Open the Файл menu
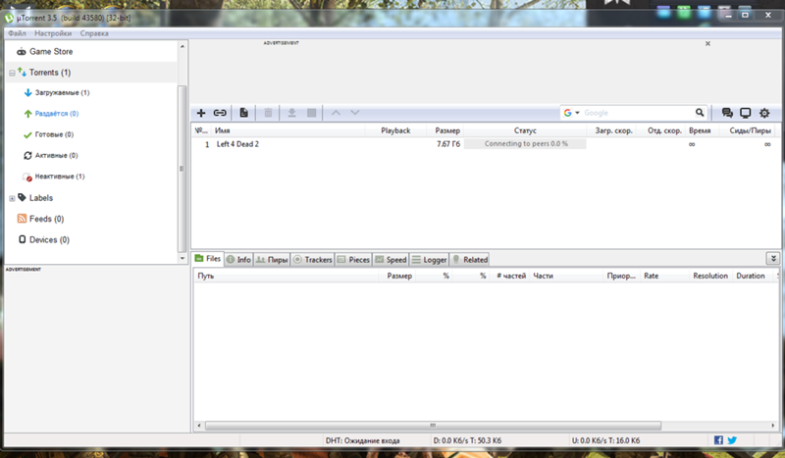 click(x=17, y=33)
